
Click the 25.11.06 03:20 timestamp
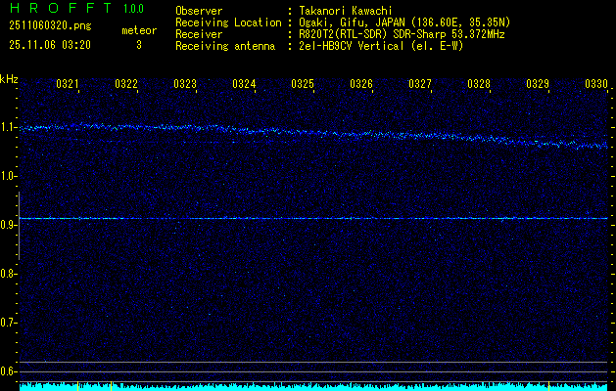[x=49, y=44]
